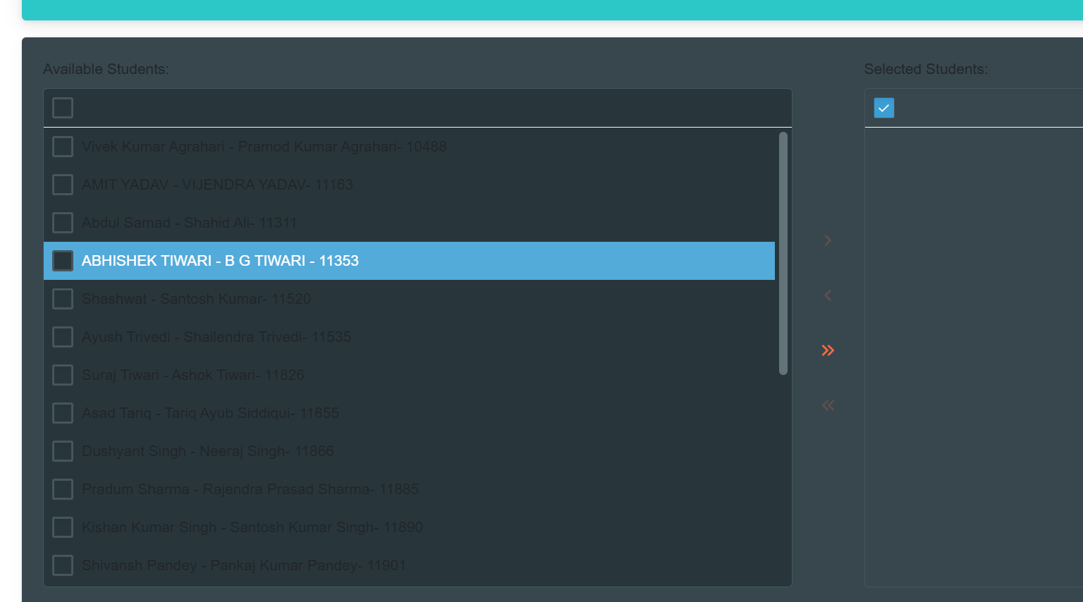
Task: Check the checkbox for Shashwat
Action: click(x=62, y=298)
